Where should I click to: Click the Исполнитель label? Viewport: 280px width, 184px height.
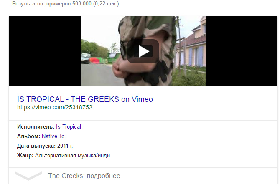(x=36, y=126)
